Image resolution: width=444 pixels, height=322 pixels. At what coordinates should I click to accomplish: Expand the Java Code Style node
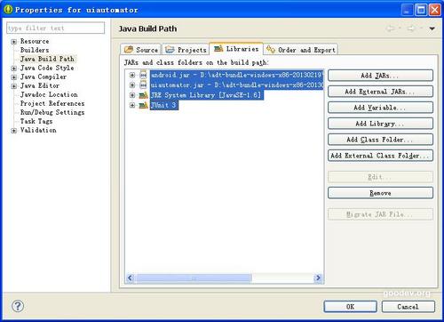point(13,68)
